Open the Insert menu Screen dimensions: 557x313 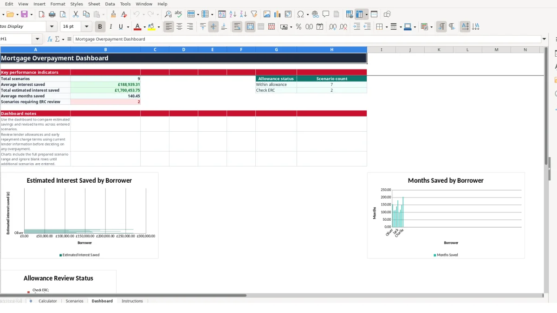(39, 4)
